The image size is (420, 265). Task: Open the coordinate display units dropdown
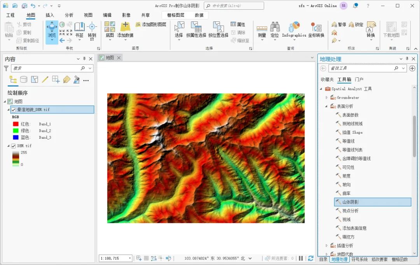[x=250, y=258]
